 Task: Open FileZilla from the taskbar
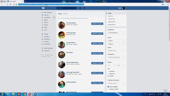pos(19,94)
